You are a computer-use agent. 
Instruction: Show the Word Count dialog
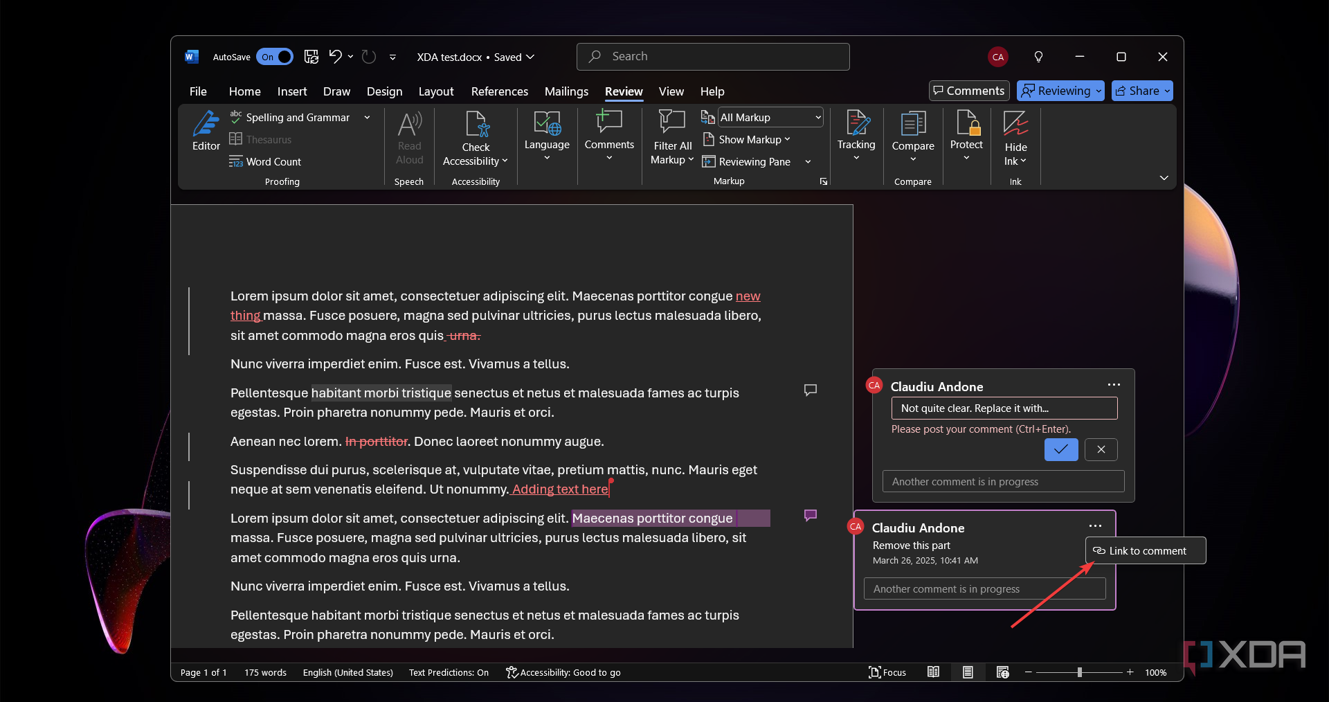pyautogui.click(x=266, y=161)
